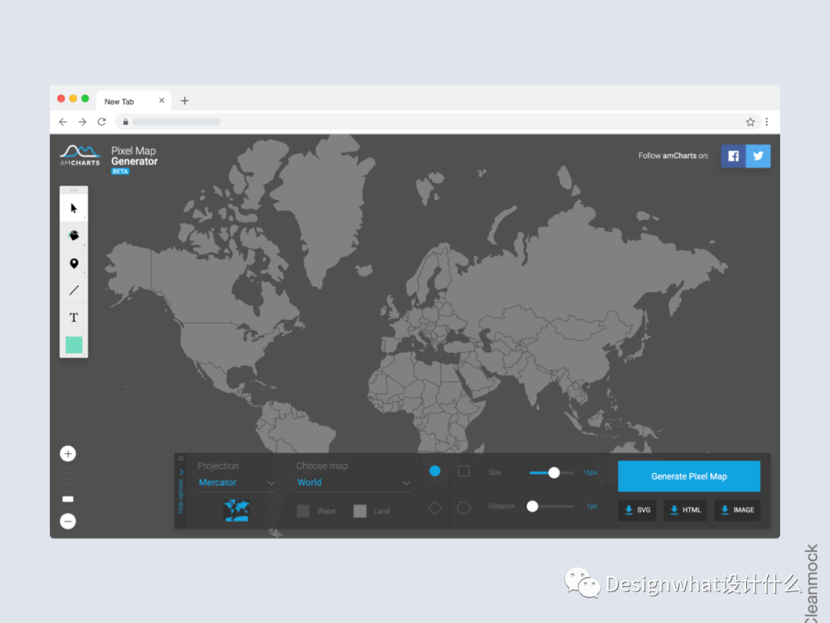830x623 pixels.
Task: Close the New Tab tab
Action: (x=161, y=100)
